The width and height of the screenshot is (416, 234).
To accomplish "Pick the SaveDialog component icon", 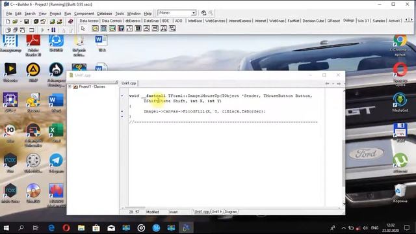I will (x=104, y=29).
